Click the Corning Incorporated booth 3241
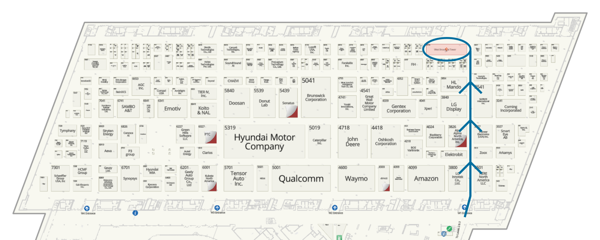 pos(510,108)
